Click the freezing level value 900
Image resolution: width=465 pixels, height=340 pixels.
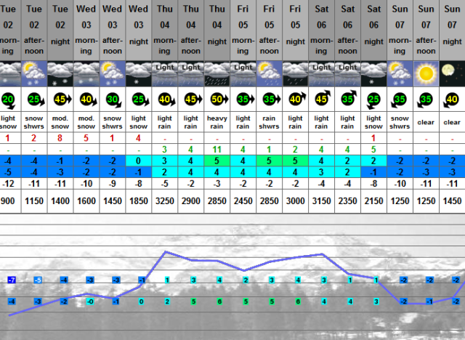7,201
